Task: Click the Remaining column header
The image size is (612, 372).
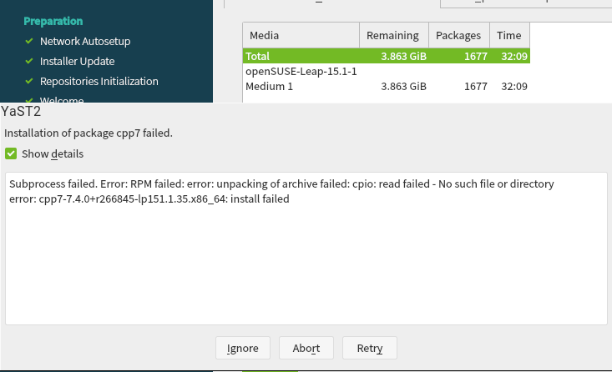Action: (x=393, y=36)
